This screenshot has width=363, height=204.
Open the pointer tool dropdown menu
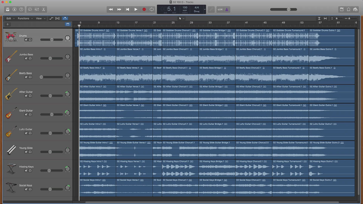click(x=181, y=18)
